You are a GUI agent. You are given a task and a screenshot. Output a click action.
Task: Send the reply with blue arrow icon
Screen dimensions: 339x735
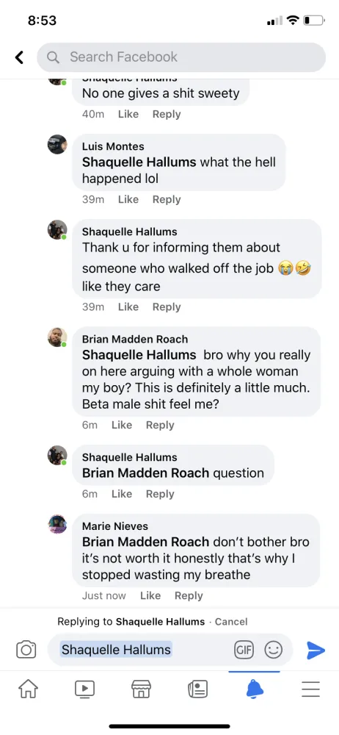(x=316, y=650)
